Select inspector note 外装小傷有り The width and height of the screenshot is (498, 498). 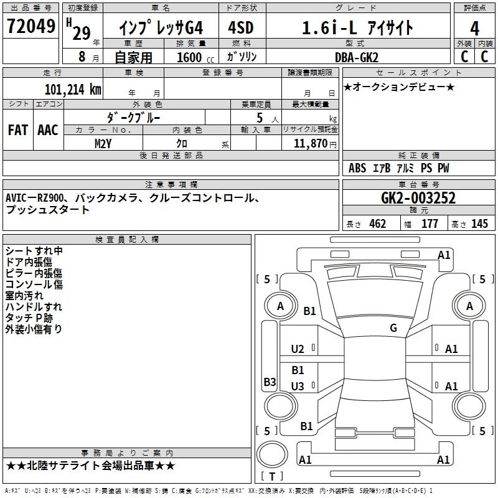(34, 329)
